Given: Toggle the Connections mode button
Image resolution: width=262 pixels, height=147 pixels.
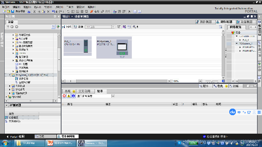Looking at the screenshot, I should tap(79, 27).
